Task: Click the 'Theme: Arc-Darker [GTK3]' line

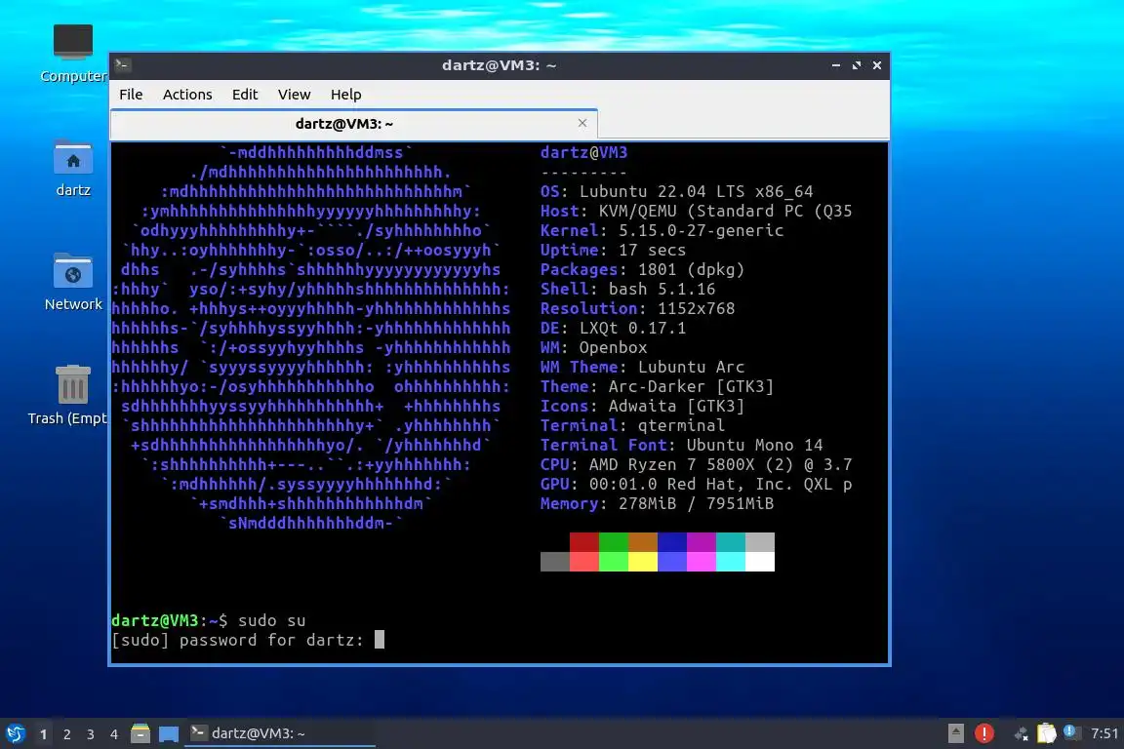Action: [658, 386]
